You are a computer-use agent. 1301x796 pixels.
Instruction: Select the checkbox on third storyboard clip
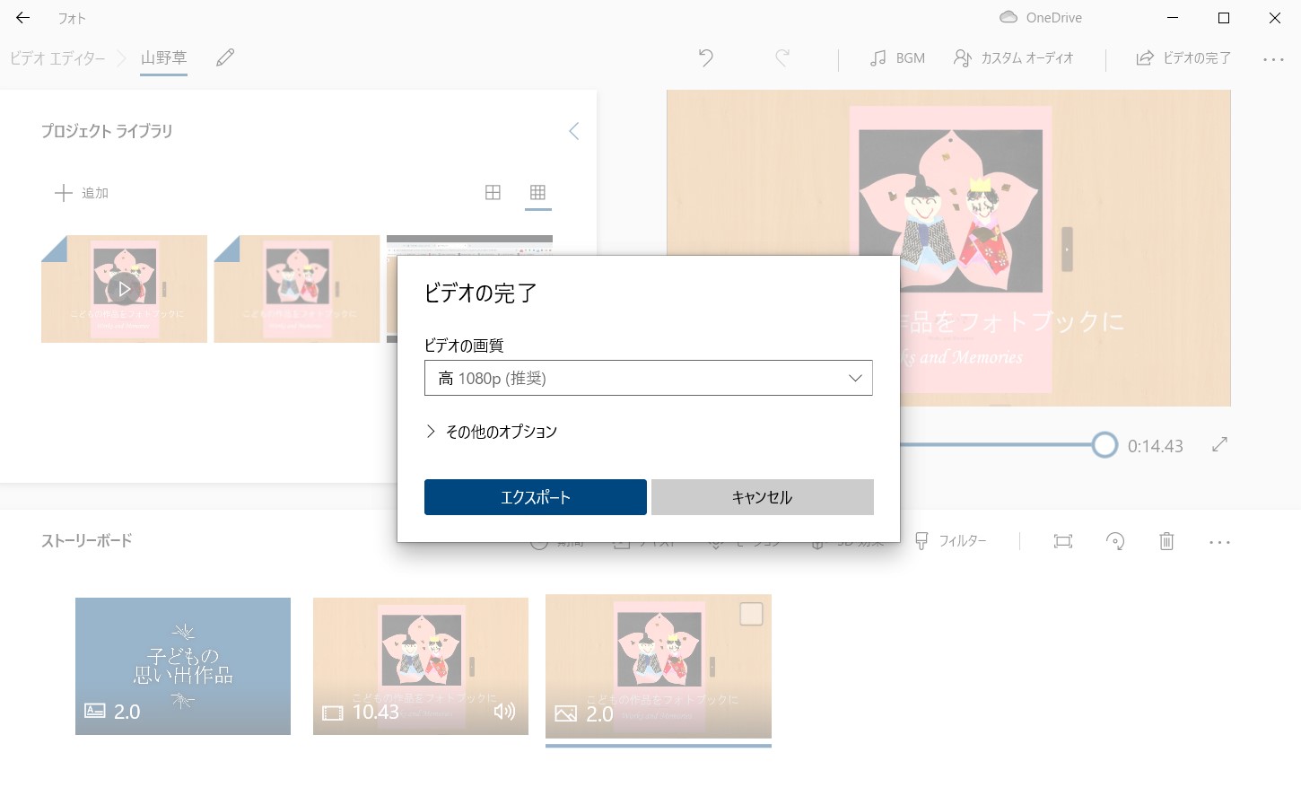pyautogui.click(x=751, y=614)
